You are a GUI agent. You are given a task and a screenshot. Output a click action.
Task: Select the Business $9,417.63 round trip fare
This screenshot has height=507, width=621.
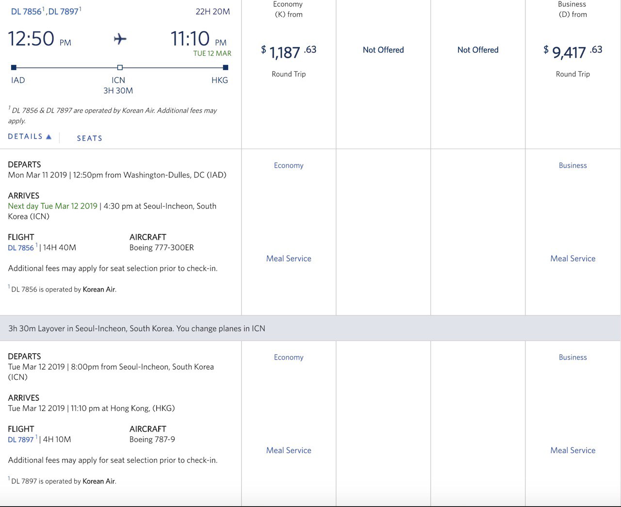[x=572, y=51]
